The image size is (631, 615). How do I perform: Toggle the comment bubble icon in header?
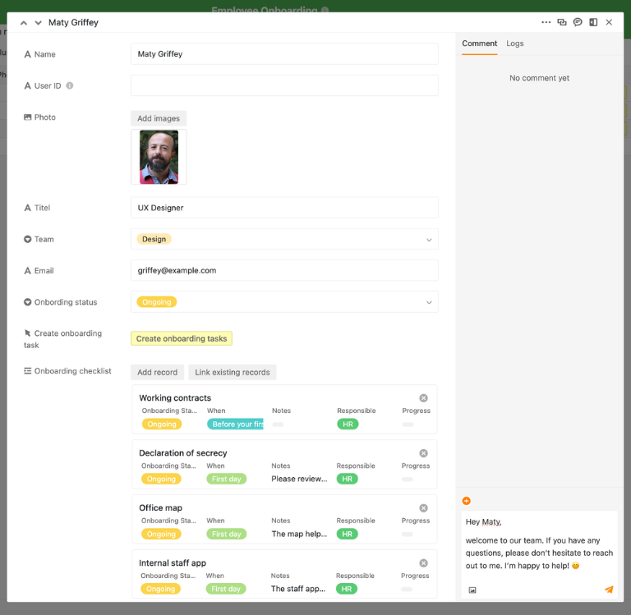click(x=578, y=22)
